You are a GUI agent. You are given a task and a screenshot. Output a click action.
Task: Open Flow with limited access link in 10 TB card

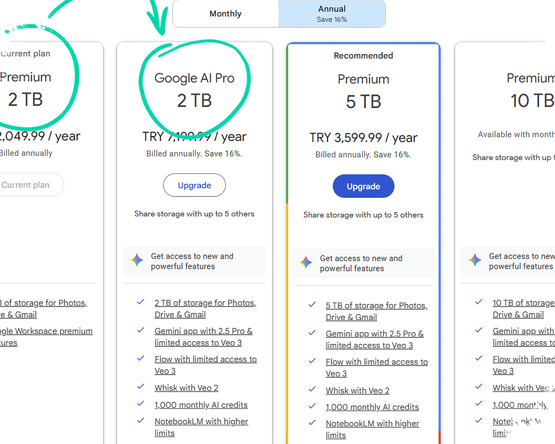(524, 365)
